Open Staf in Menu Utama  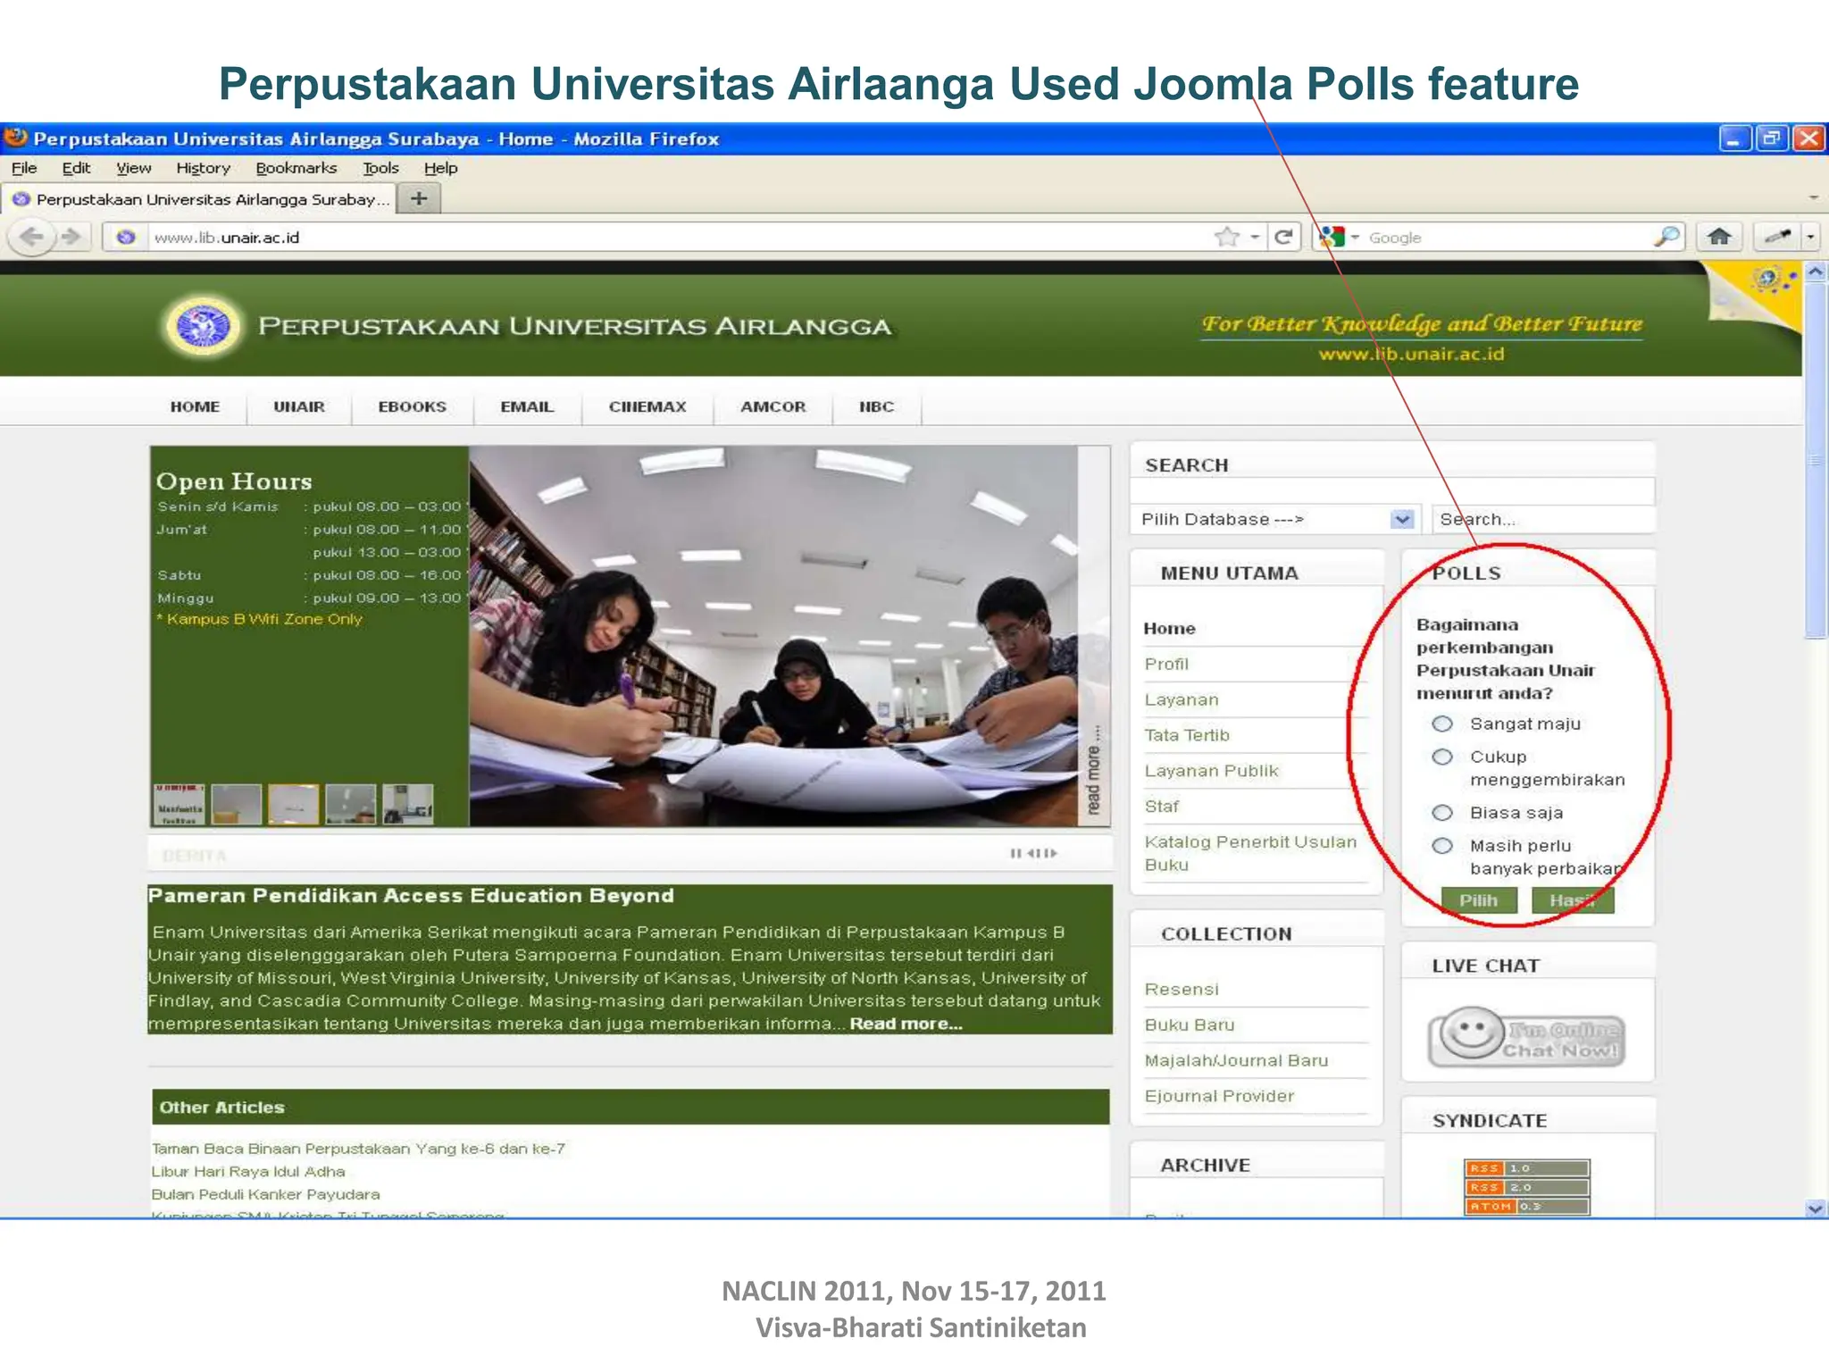[1162, 807]
